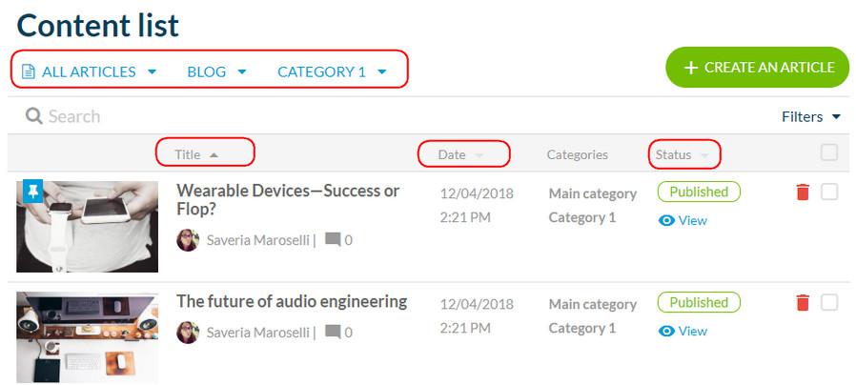Click the pin icon on Wearable Devices thumbnail

[32, 192]
